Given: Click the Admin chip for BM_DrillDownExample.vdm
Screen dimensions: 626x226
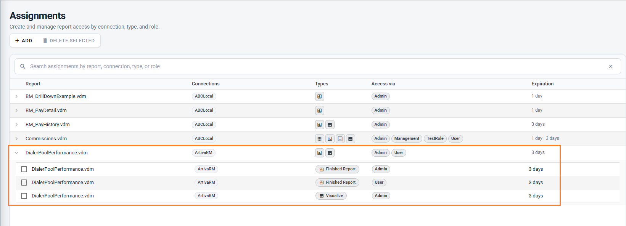Looking at the screenshot, I should coord(381,96).
